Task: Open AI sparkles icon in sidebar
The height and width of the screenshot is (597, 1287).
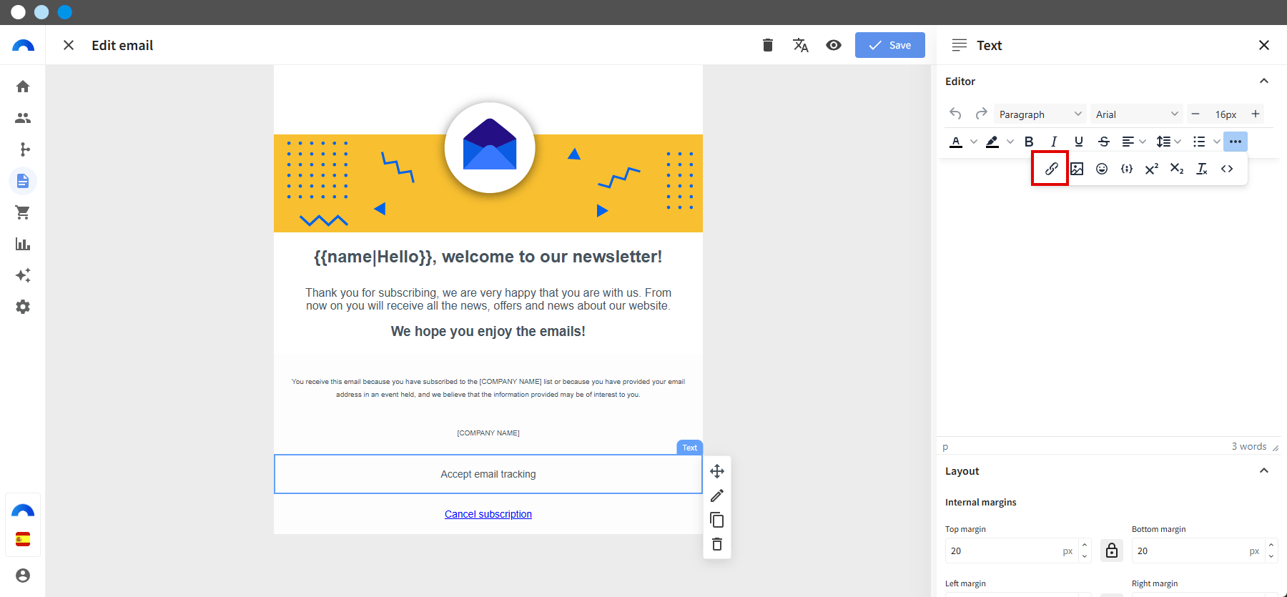Action: point(23,275)
